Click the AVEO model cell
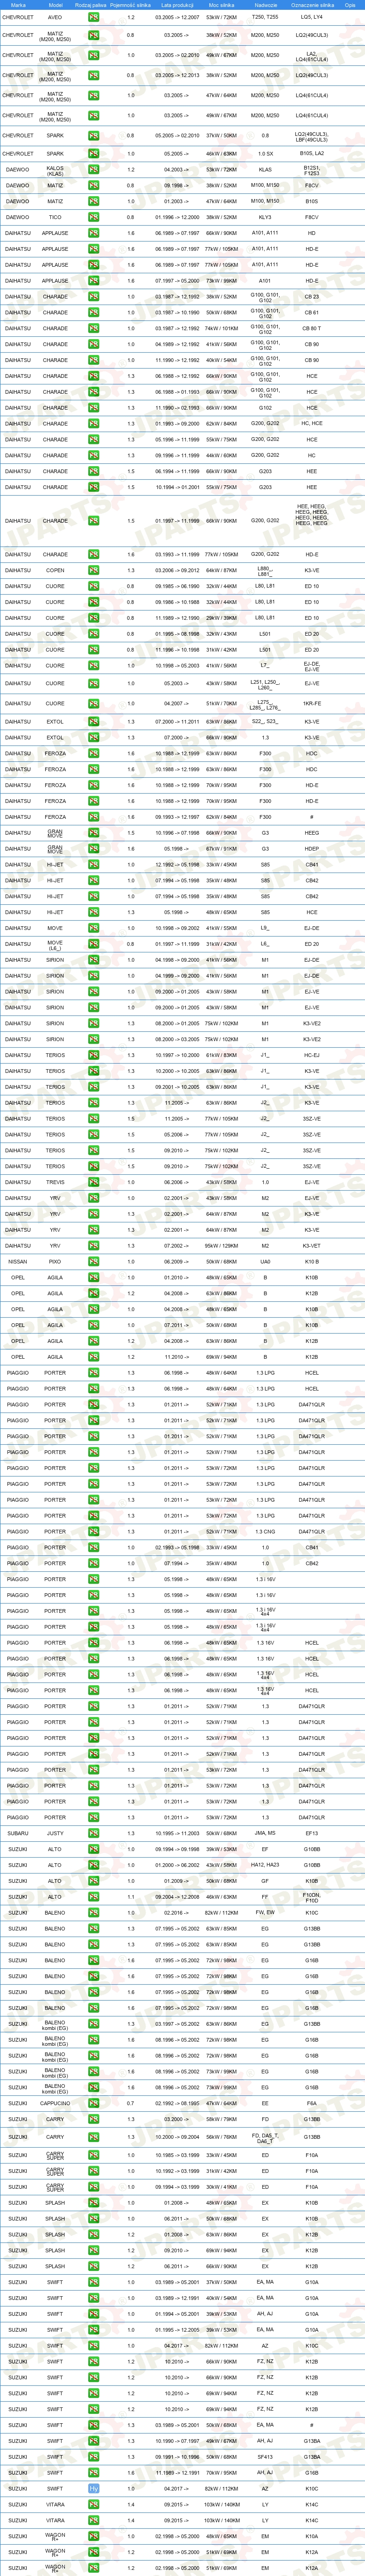The width and height of the screenshot is (365, 2576). pyautogui.click(x=55, y=17)
